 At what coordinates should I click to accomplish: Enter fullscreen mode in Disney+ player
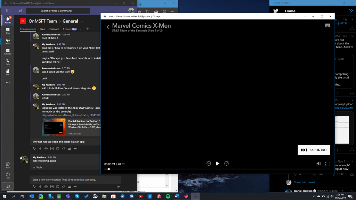pyautogui.click(x=327, y=164)
